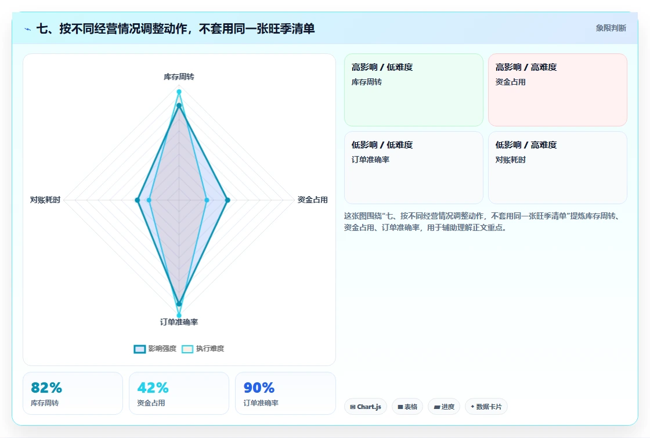Select the 数据卡片 tag chip
The width and height of the screenshot is (650, 438).
pos(486,407)
